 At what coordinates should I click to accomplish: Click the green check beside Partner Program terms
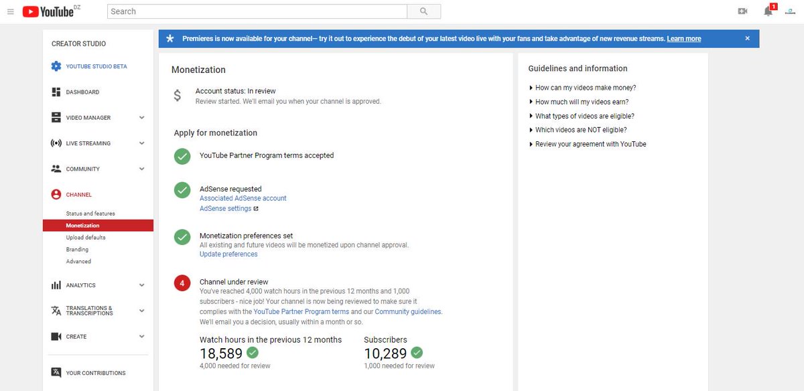[182, 156]
